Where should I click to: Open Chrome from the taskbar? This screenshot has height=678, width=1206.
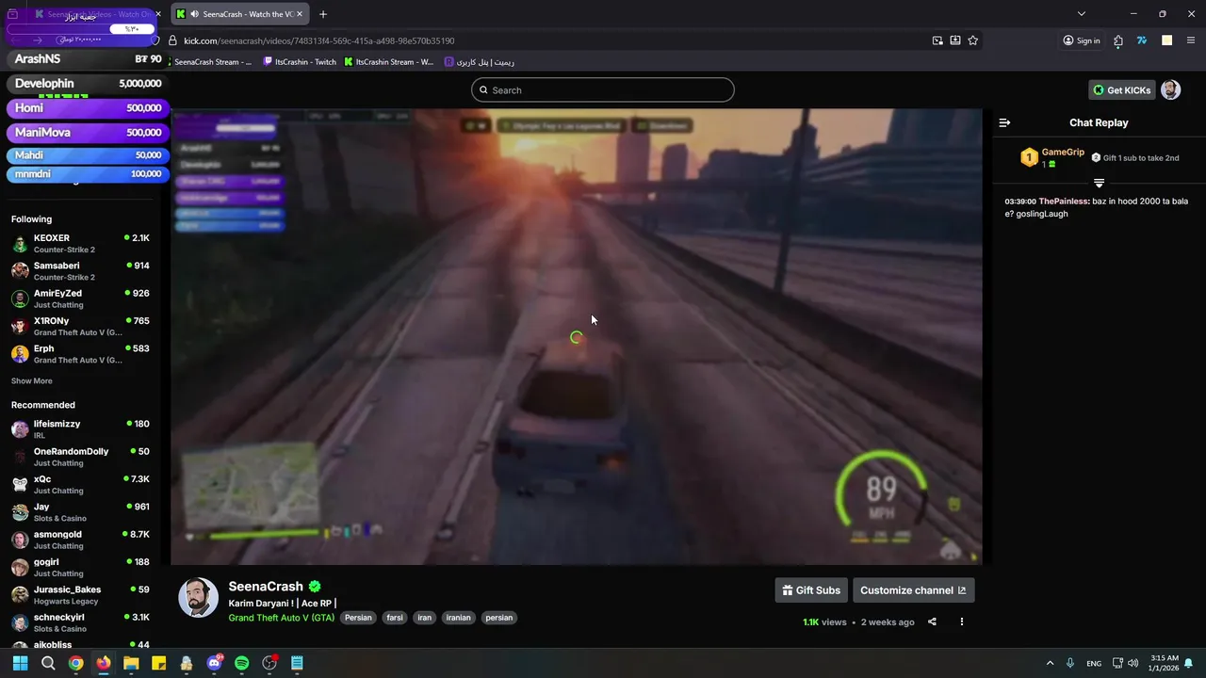point(75,663)
